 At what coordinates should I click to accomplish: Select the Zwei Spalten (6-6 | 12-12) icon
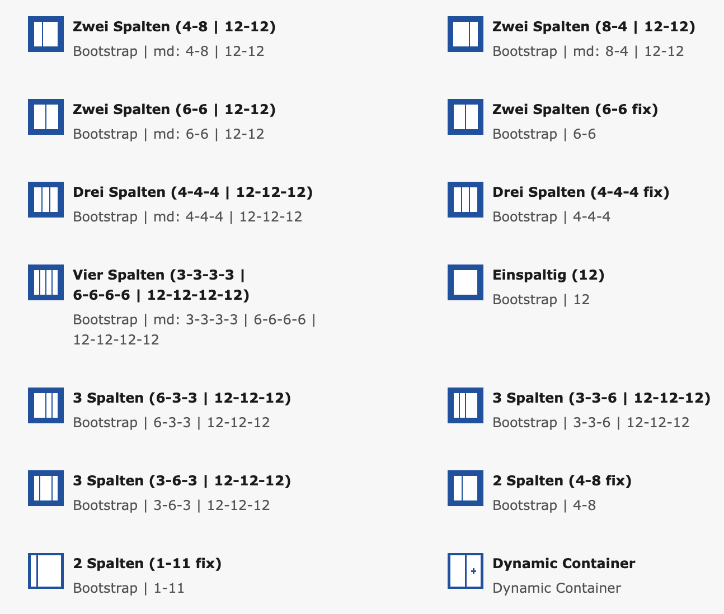pos(46,117)
